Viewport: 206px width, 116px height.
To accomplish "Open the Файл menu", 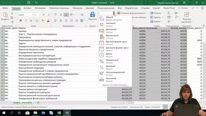I will [x=5, y=8].
